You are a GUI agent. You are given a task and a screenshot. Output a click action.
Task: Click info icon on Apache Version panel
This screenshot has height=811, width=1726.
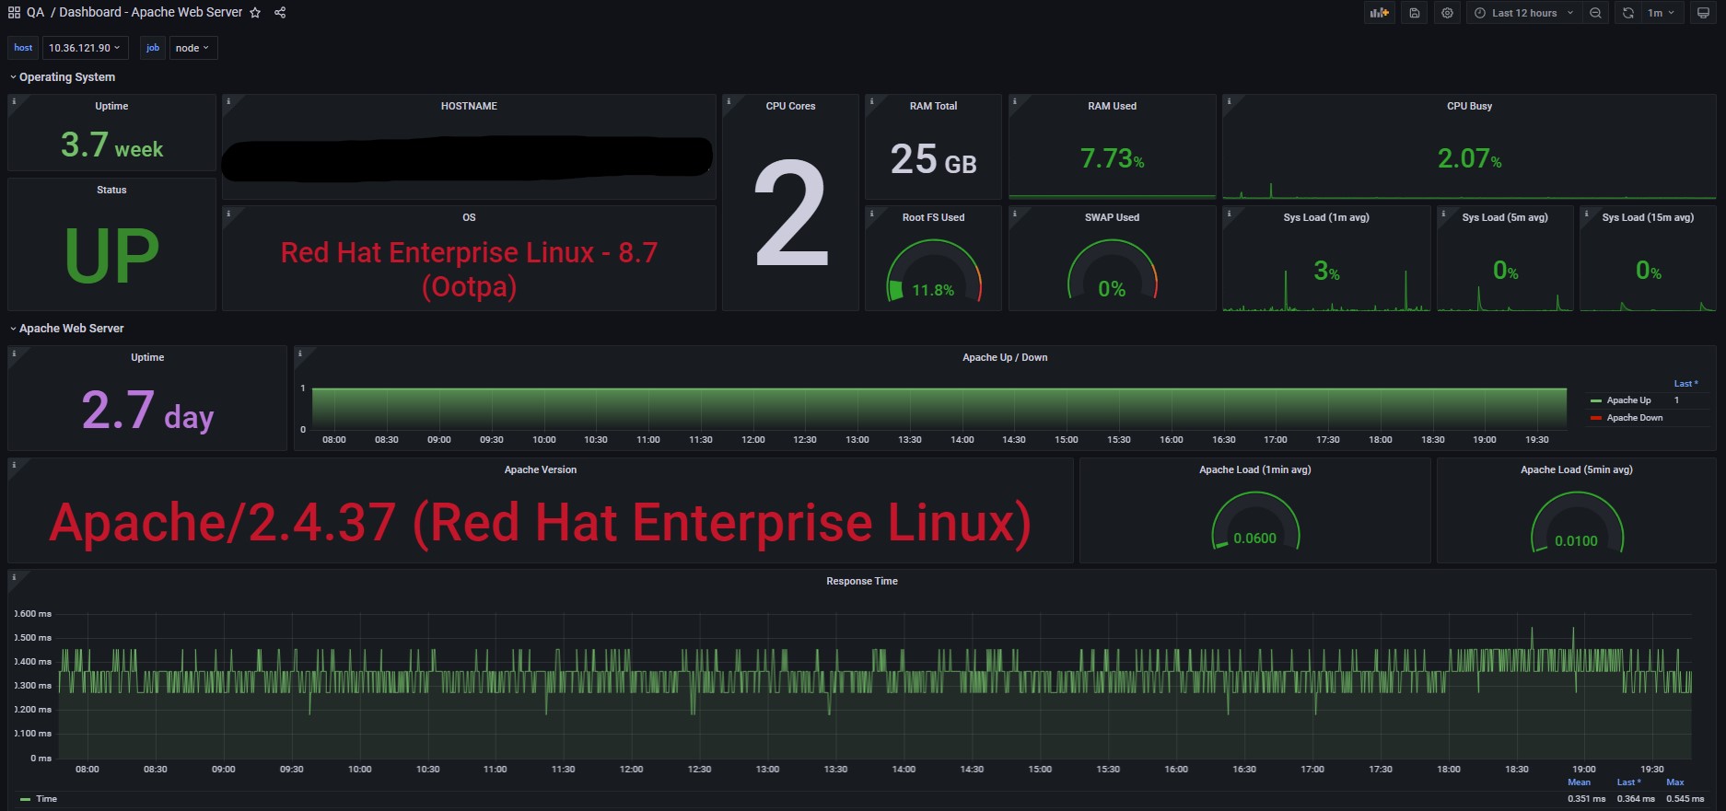14,465
